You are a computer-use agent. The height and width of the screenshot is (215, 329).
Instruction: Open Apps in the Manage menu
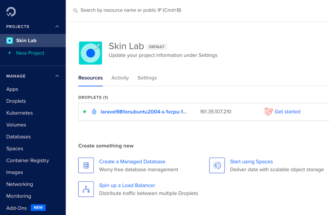12,89
